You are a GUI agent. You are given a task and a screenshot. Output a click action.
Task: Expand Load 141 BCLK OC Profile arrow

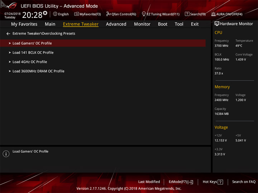point(10,53)
